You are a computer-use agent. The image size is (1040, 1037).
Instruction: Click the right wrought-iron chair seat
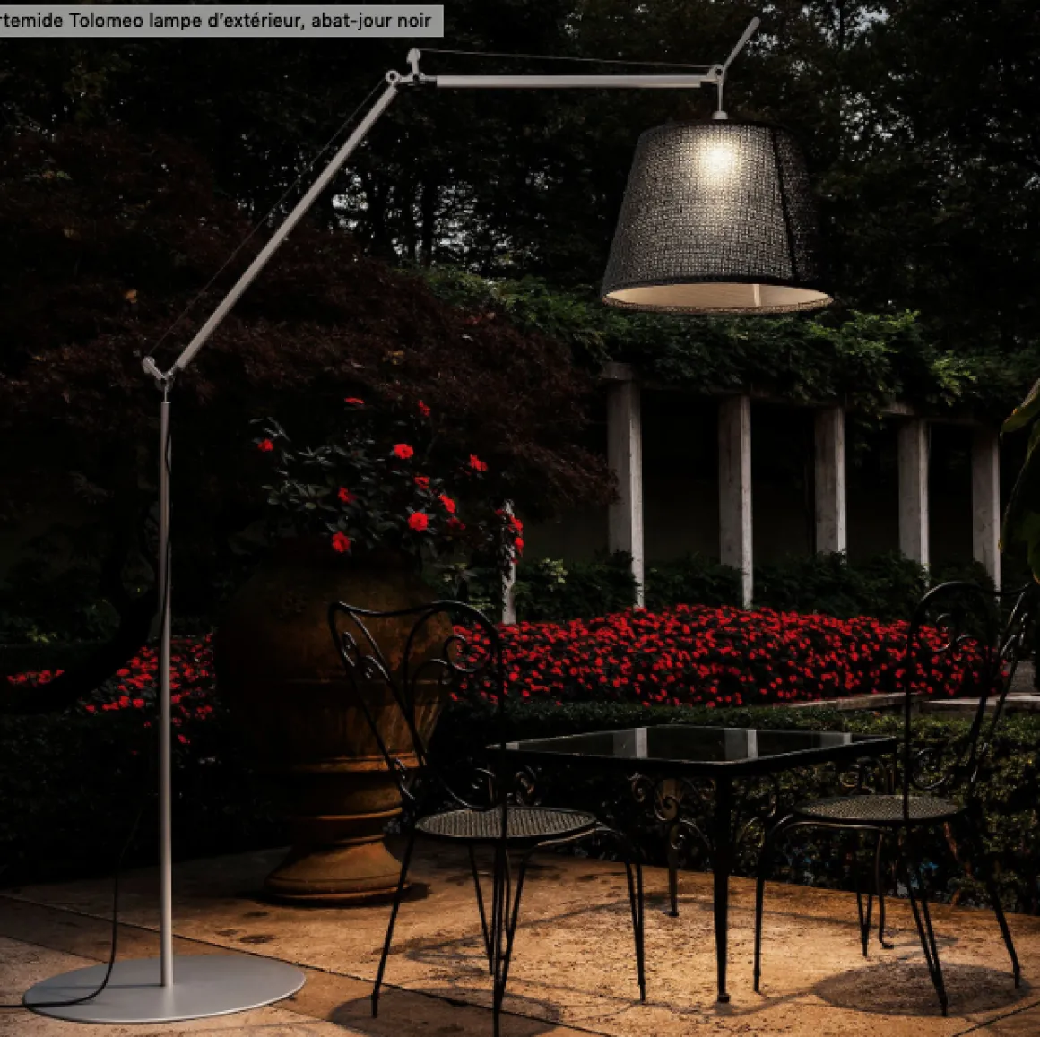point(879,808)
